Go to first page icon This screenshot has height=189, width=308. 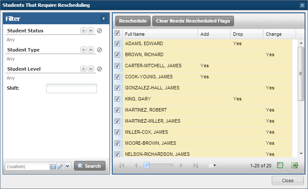click(x=122, y=165)
